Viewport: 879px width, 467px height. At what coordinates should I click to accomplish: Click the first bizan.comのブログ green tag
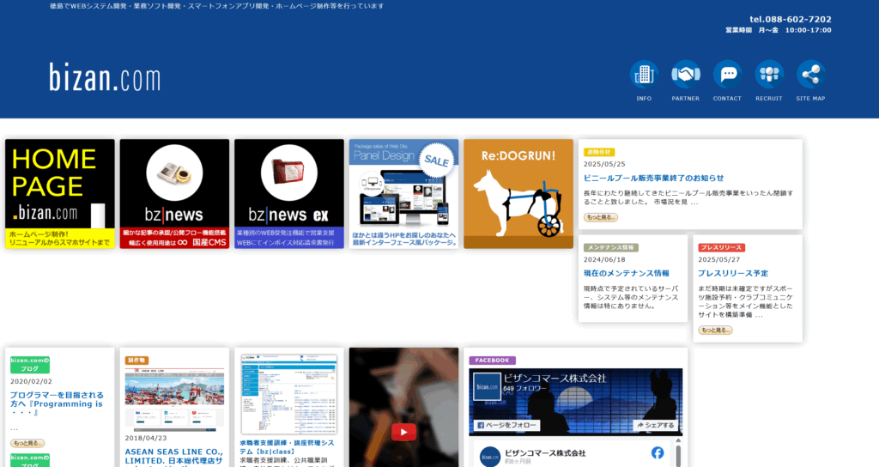pyautogui.click(x=30, y=364)
